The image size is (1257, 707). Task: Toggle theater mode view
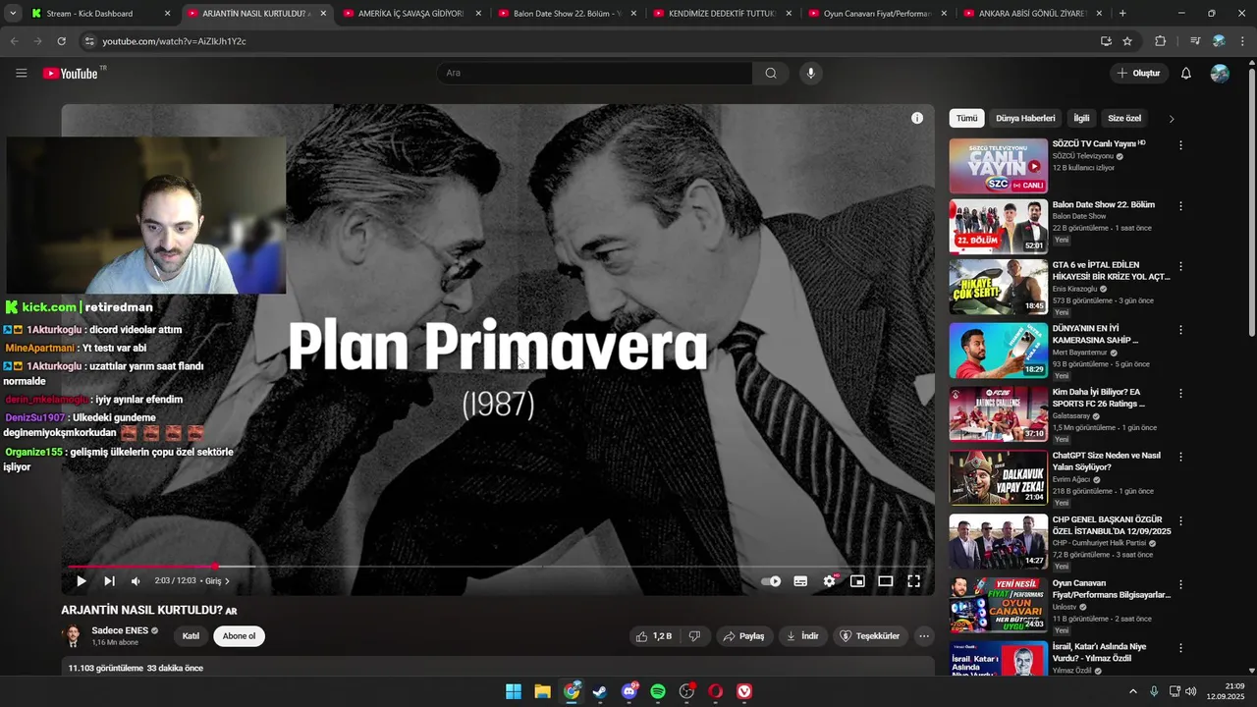pyautogui.click(x=885, y=581)
